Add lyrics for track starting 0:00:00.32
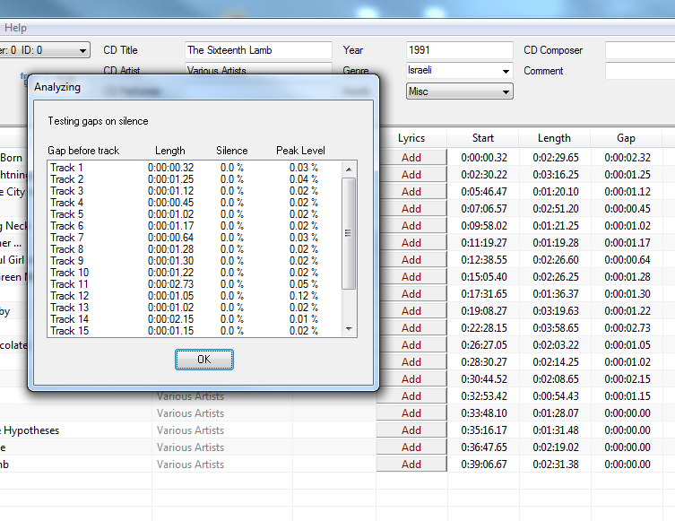Viewport: 675px width, 521px height. pos(411,158)
